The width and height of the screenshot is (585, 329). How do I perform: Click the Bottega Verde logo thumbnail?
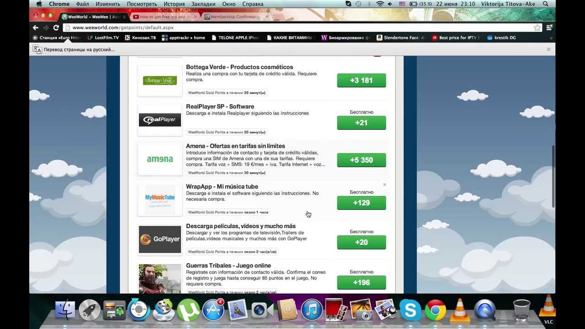pyautogui.click(x=160, y=81)
